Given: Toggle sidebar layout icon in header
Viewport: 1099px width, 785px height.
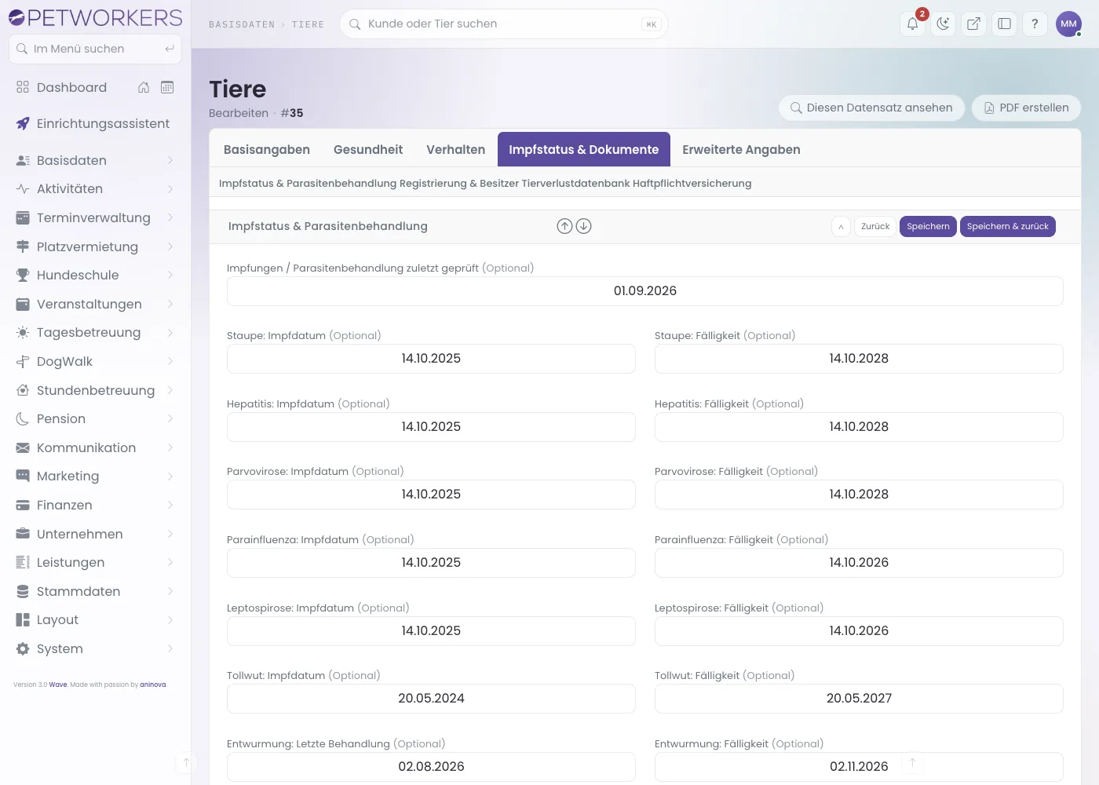Looking at the screenshot, I should click(1004, 24).
